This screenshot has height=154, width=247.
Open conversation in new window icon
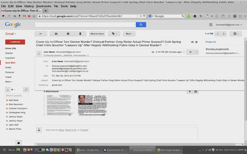(196, 42)
